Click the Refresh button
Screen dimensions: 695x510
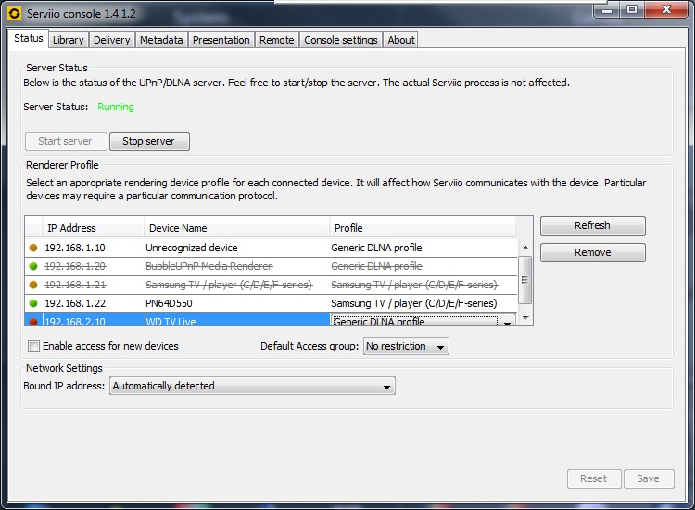click(x=592, y=226)
